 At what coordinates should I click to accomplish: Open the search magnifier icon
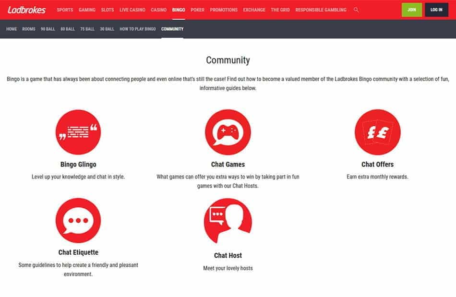pos(356,10)
